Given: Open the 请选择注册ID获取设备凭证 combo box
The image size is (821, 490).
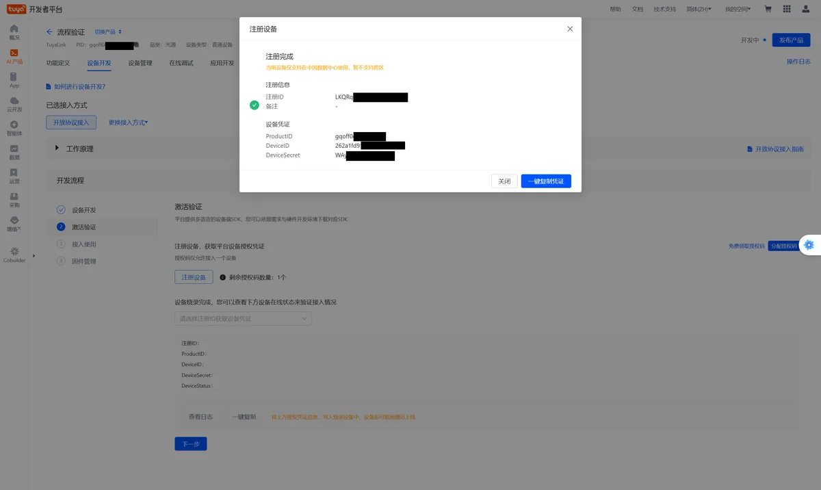Looking at the screenshot, I should pyautogui.click(x=243, y=318).
